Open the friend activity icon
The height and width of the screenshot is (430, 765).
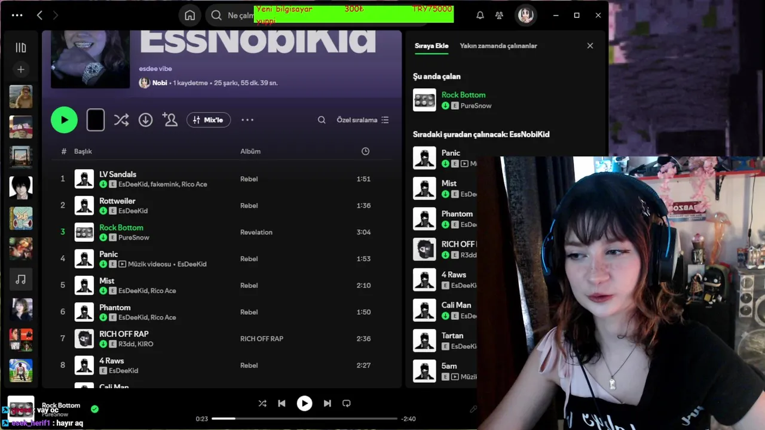[x=499, y=16]
